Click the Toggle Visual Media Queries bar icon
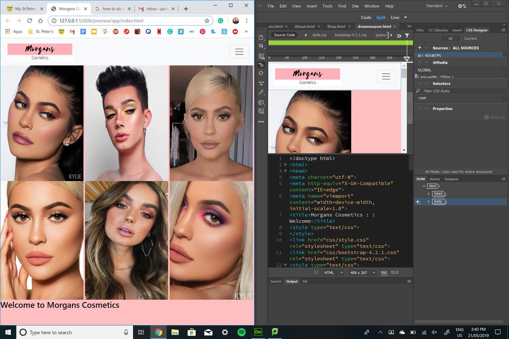 coord(261,65)
